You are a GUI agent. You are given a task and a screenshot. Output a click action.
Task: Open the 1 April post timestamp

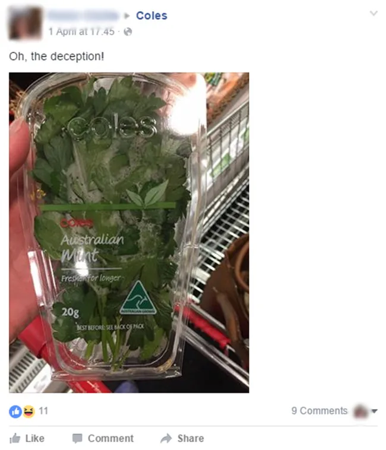click(81, 31)
